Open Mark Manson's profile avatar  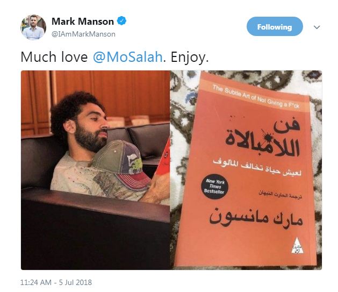point(33,27)
